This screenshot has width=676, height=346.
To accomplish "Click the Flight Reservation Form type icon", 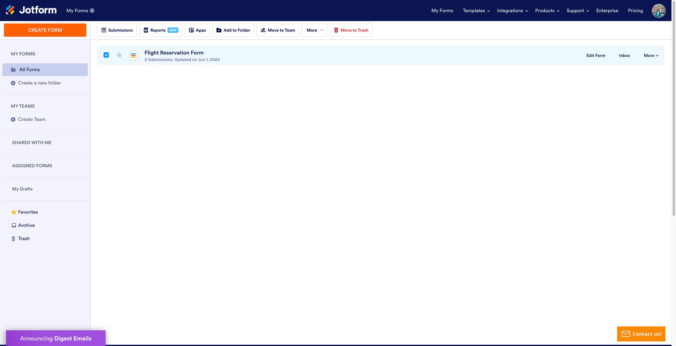I will tap(133, 55).
